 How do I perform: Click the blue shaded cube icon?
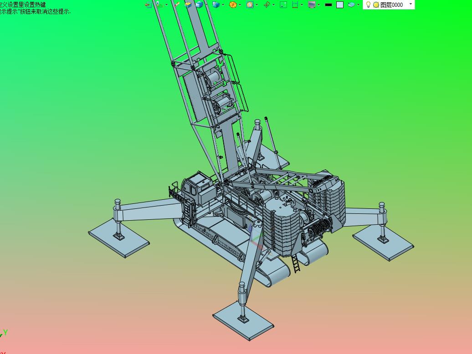(x=199, y=5)
